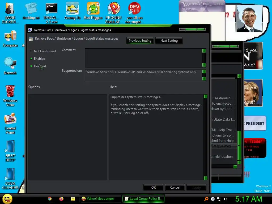Supported on box scroll up arrow
272x204 pixels.
(204, 71)
